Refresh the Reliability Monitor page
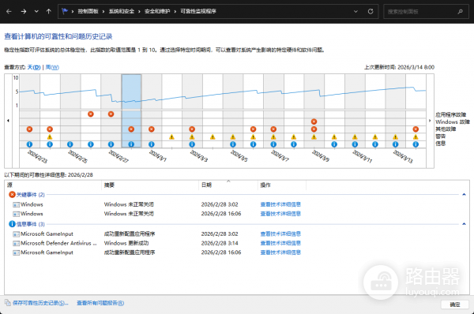This screenshot has width=474, height=314. [371, 12]
